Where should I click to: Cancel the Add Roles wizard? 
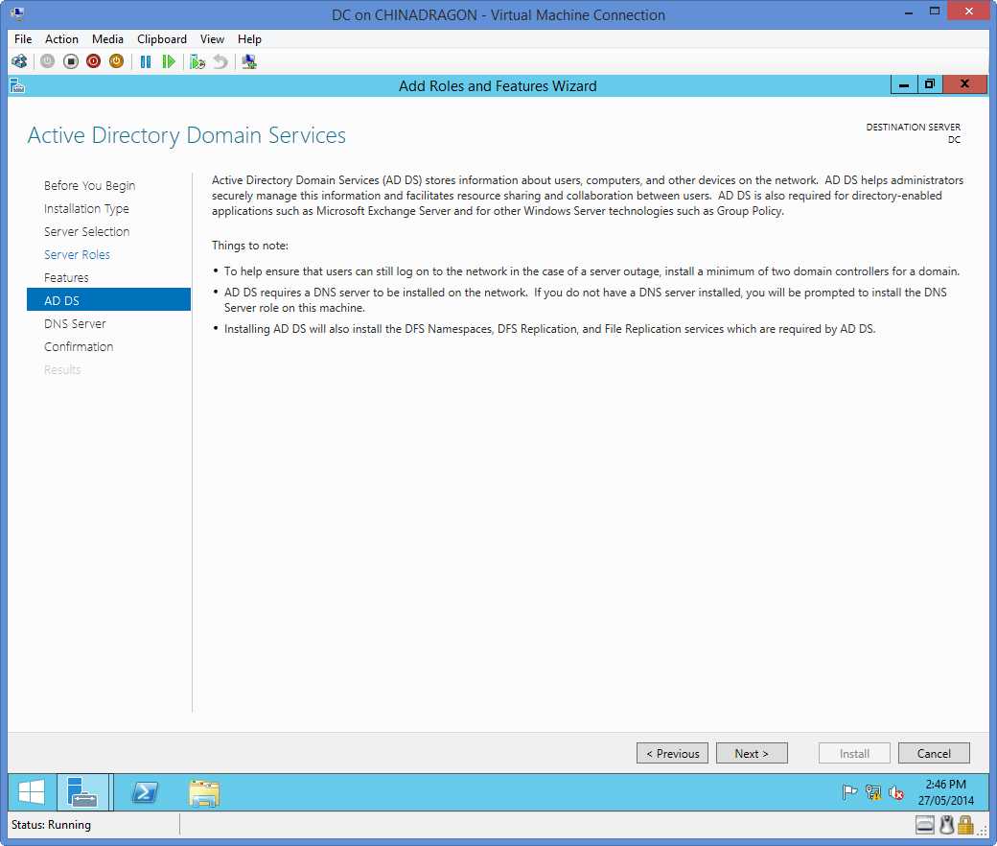[934, 753]
